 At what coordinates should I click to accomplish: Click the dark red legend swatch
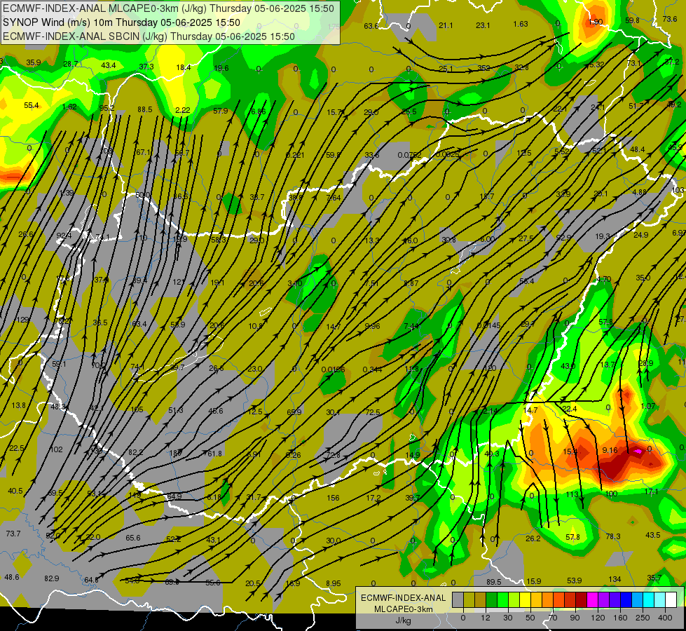pyautogui.click(x=581, y=599)
